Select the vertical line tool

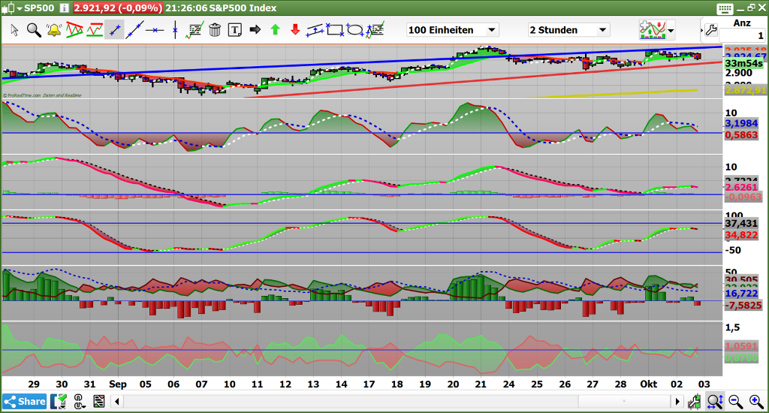pyautogui.click(x=175, y=30)
